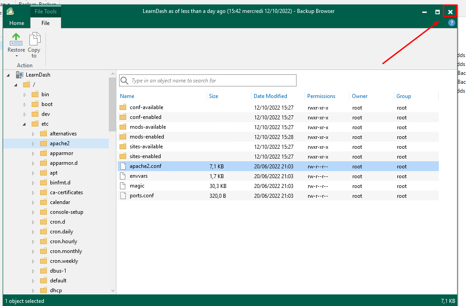Viewport: 466px width, 306px height.
Task: Click the calendar folder icon
Action: pos(44,202)
